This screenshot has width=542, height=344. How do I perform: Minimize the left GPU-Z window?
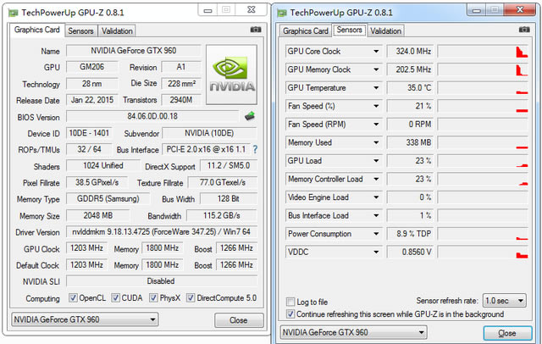coord(207,10)
